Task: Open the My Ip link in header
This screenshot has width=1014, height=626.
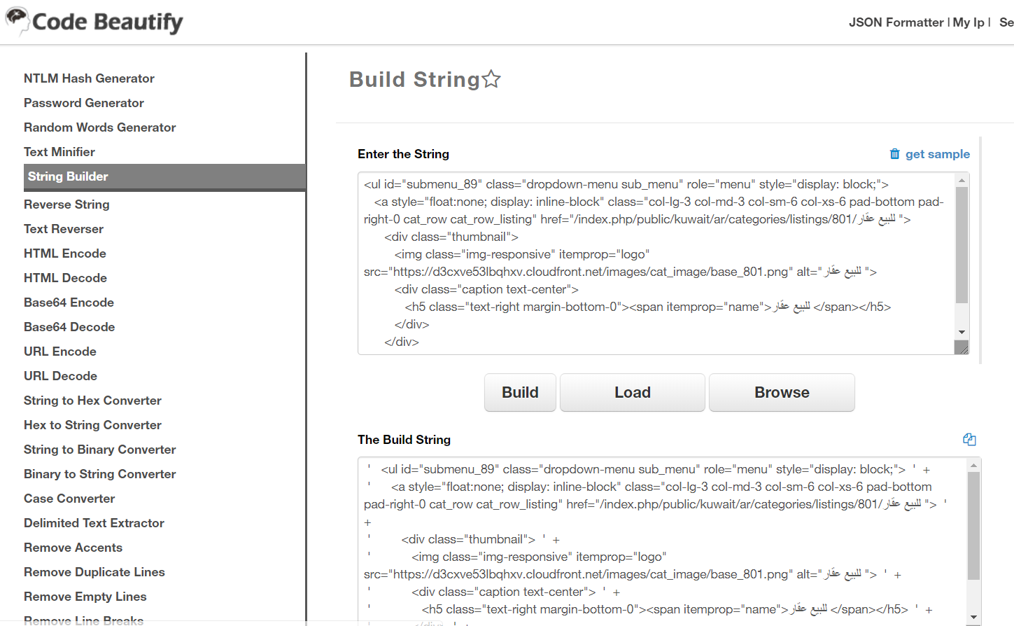Action: [969, 22]
